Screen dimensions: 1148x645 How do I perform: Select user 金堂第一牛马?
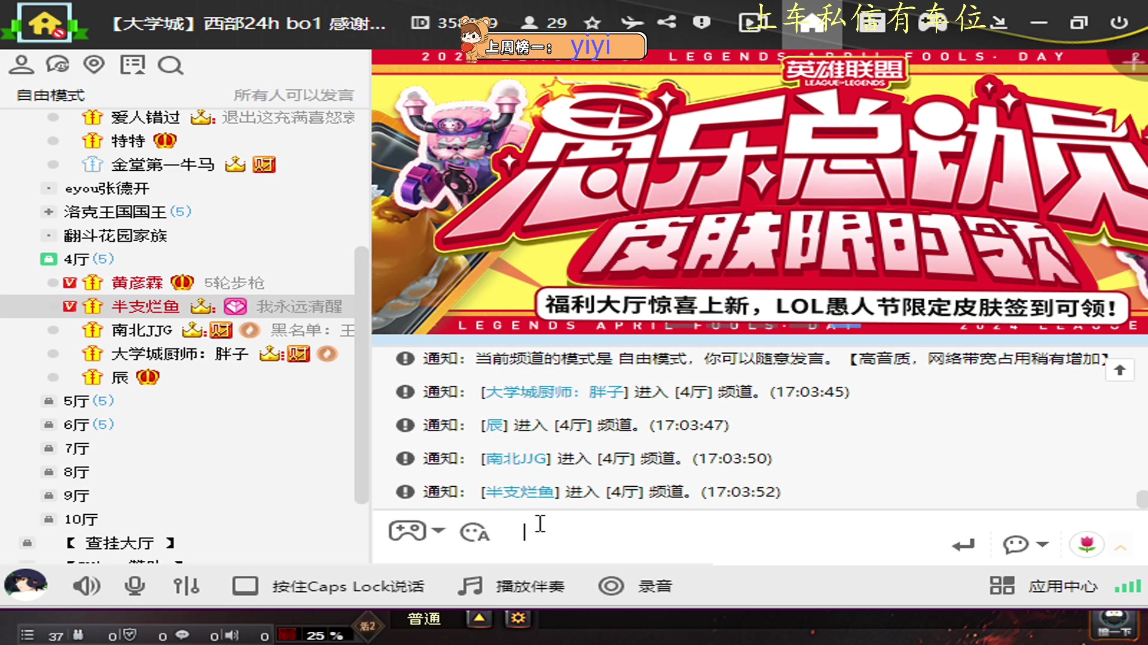pos(163,164)
